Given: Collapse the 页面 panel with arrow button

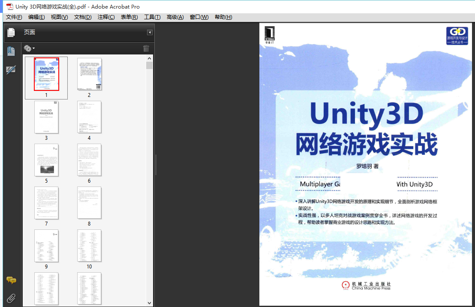Looking at the screenshot, I should pyautogui.click(x=150, y=33).
